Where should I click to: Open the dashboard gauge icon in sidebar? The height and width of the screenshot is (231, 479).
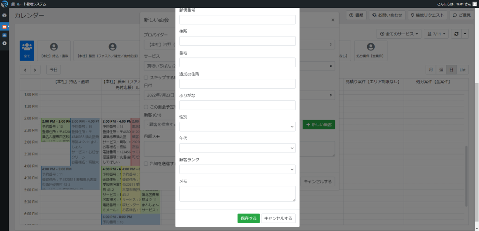coord(4,15)
